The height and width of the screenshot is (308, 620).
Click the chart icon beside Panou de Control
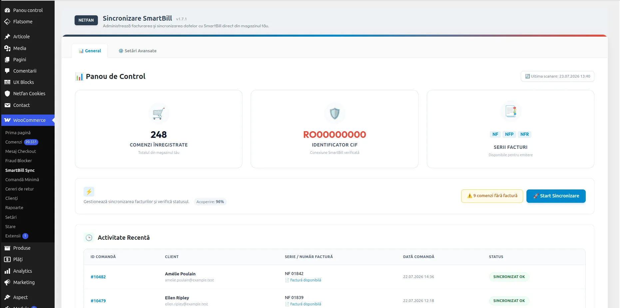tap(79, 77)
